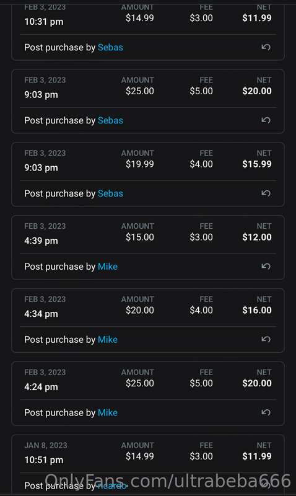Select the $15.99 net amount

pos(257,164)
